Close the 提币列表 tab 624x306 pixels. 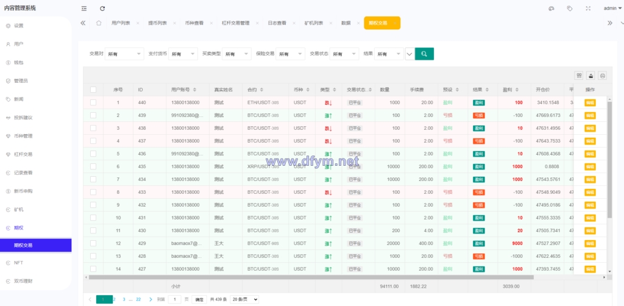coord(174,23)
